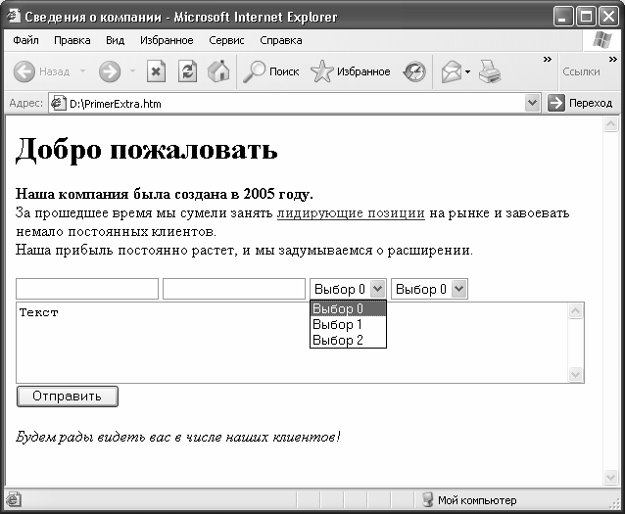Click the window resize grip corner
The image size is (625, 514).
tap(615, 504)
